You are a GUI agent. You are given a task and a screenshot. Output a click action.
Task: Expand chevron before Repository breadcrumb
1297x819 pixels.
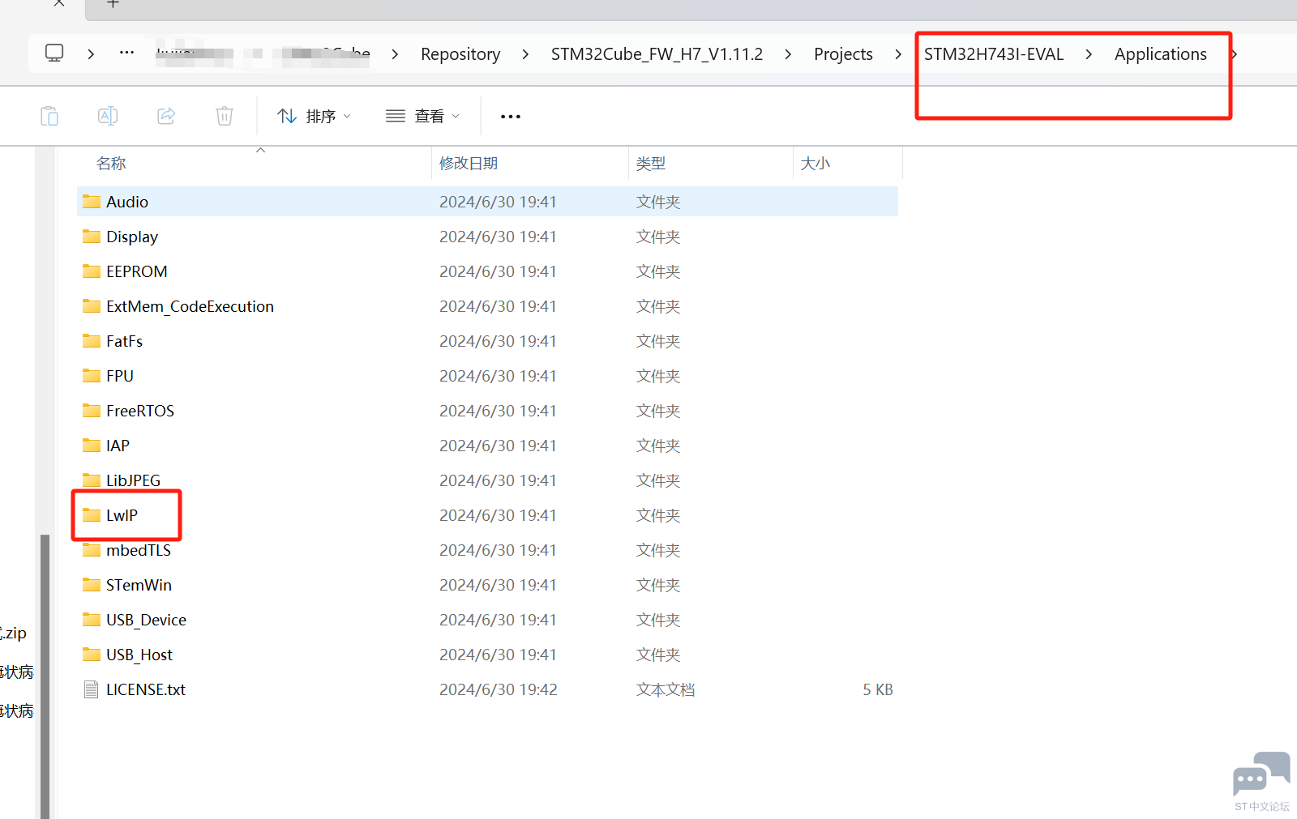395,53
